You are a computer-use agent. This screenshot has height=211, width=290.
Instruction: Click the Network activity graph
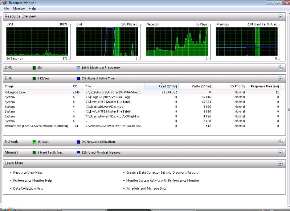coord(177,41)
